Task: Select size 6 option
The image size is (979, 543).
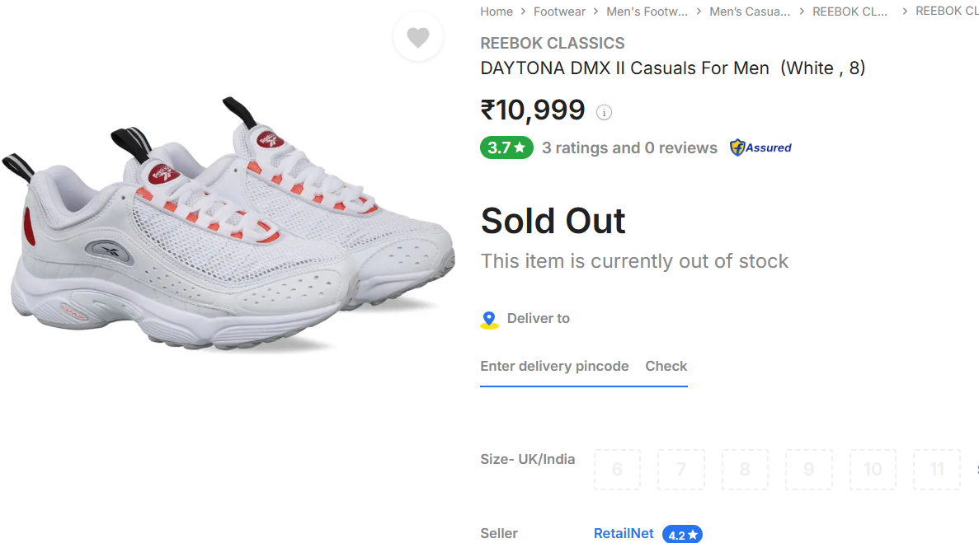Action: [x=617, y=470]
